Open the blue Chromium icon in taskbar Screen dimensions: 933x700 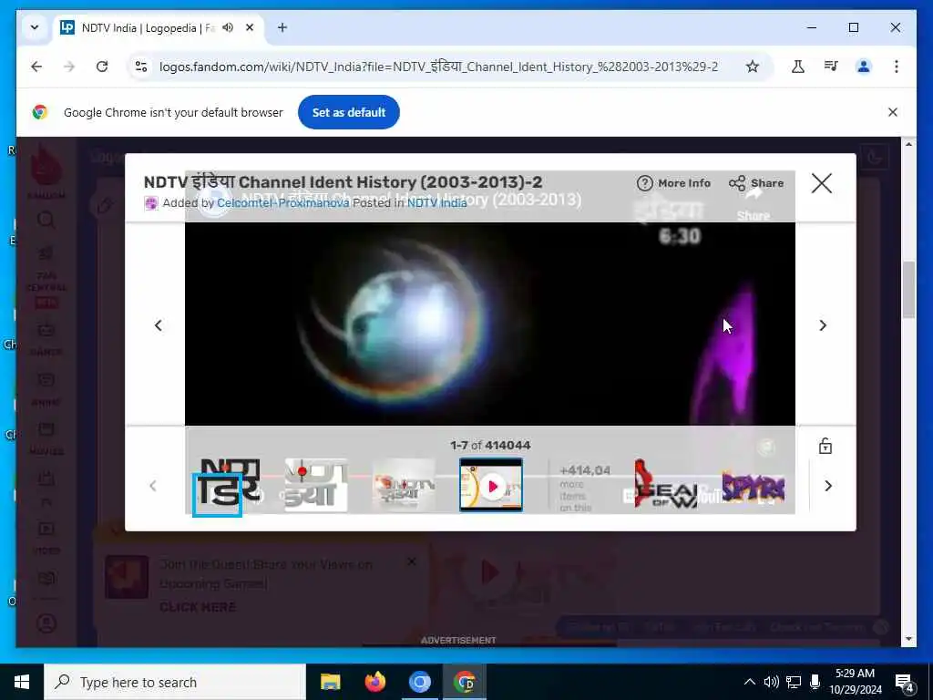[419, 682]
